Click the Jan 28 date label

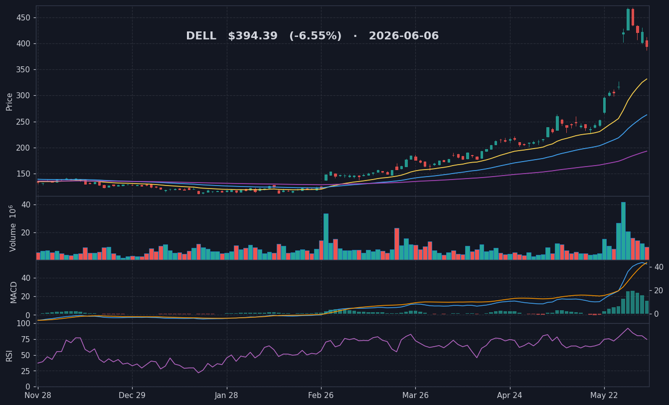(x=227, y=395)
